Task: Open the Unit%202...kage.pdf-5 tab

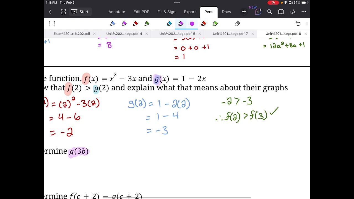Action: coord(177,34)
